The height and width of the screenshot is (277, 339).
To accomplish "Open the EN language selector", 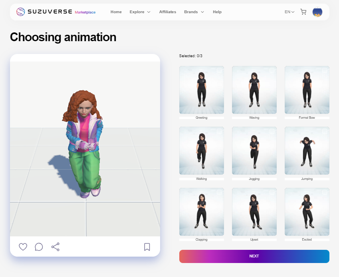I will [x=289, y=12].
